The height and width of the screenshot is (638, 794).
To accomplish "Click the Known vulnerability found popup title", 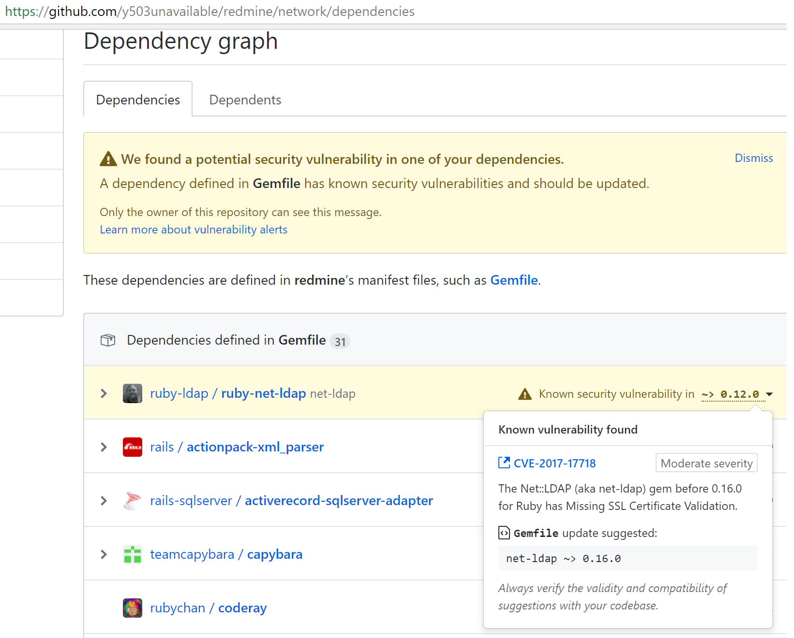I will pos(568,430).
